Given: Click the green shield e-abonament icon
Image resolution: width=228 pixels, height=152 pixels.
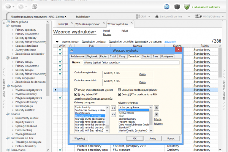Looking at the screenshot, I should 187,6.
